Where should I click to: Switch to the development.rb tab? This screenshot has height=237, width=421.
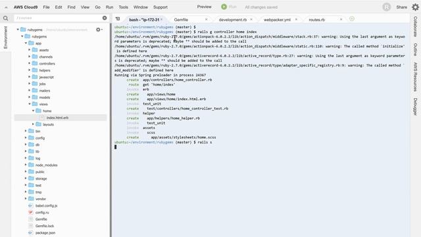pyautogui.click(x=232, y=20)
